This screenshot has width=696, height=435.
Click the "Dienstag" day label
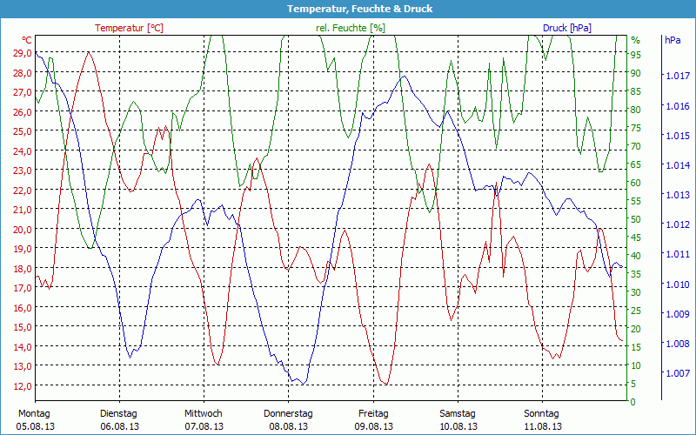point(118,414)
